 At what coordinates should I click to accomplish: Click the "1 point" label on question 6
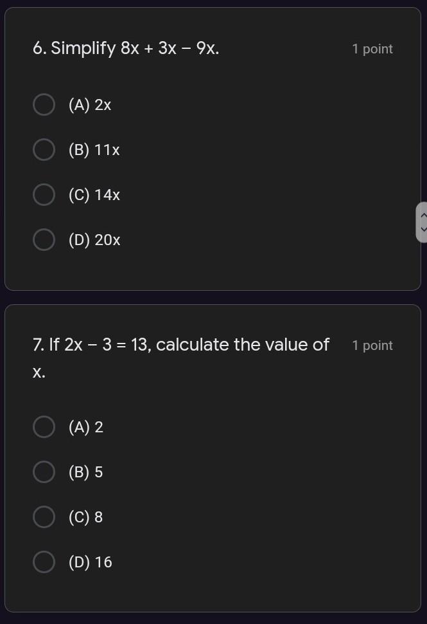(x=372, y=49)
